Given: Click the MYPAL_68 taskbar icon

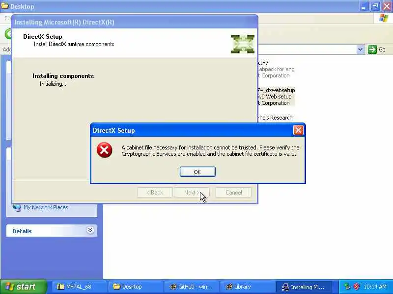Looking at the screenshot, I should coord(60,287).
